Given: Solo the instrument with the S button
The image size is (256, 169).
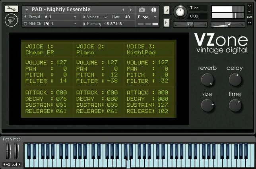Looking at the screenshot, I should [x=167, y=10].
